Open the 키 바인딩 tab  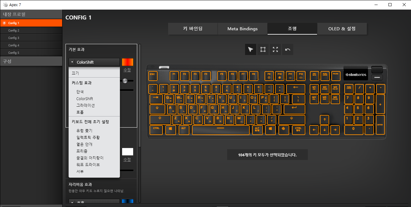[193, 28]
